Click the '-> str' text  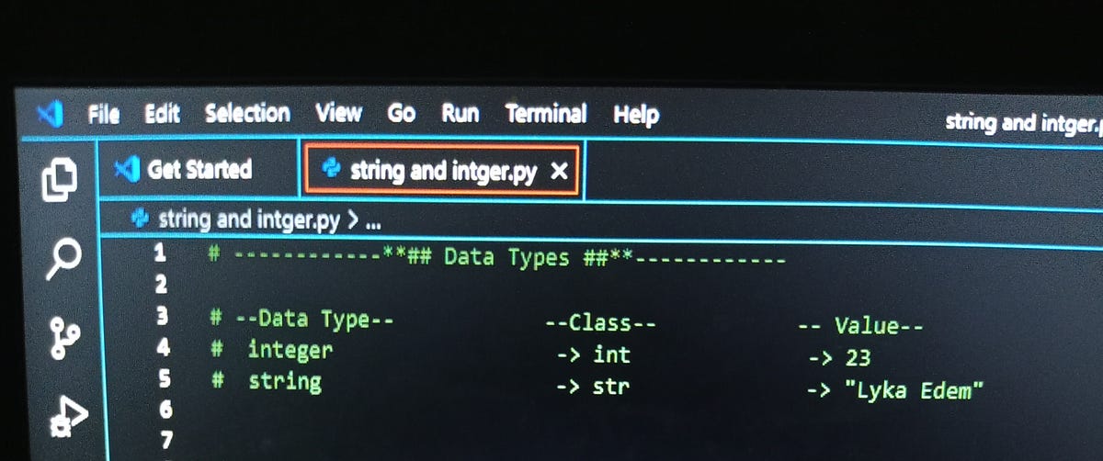pos(593,387)
